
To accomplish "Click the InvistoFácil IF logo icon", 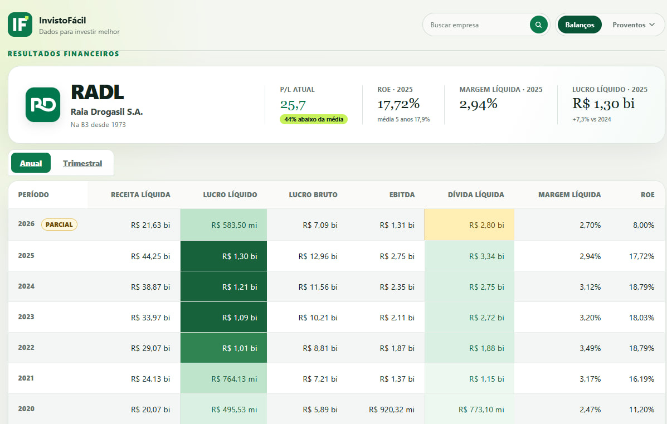I will [20, 25].
